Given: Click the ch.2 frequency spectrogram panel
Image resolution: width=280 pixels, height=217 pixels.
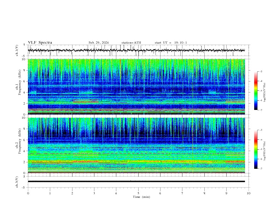Looking at the screenshot, I should (136, 145).
